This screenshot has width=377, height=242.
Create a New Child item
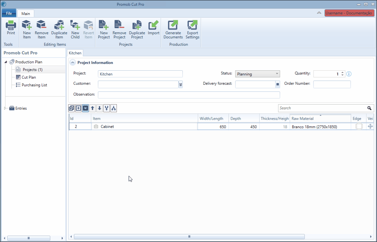pos(75,29)
